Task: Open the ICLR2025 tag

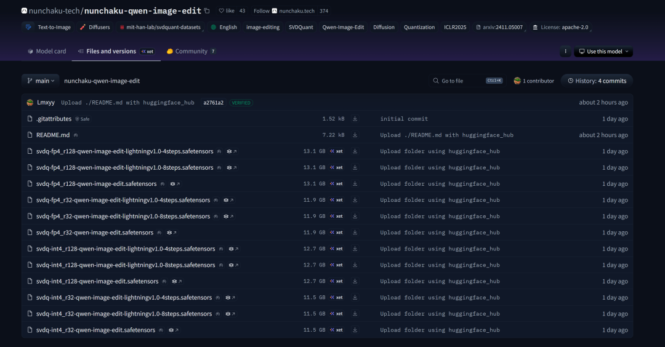Action: tap(454, 27)
